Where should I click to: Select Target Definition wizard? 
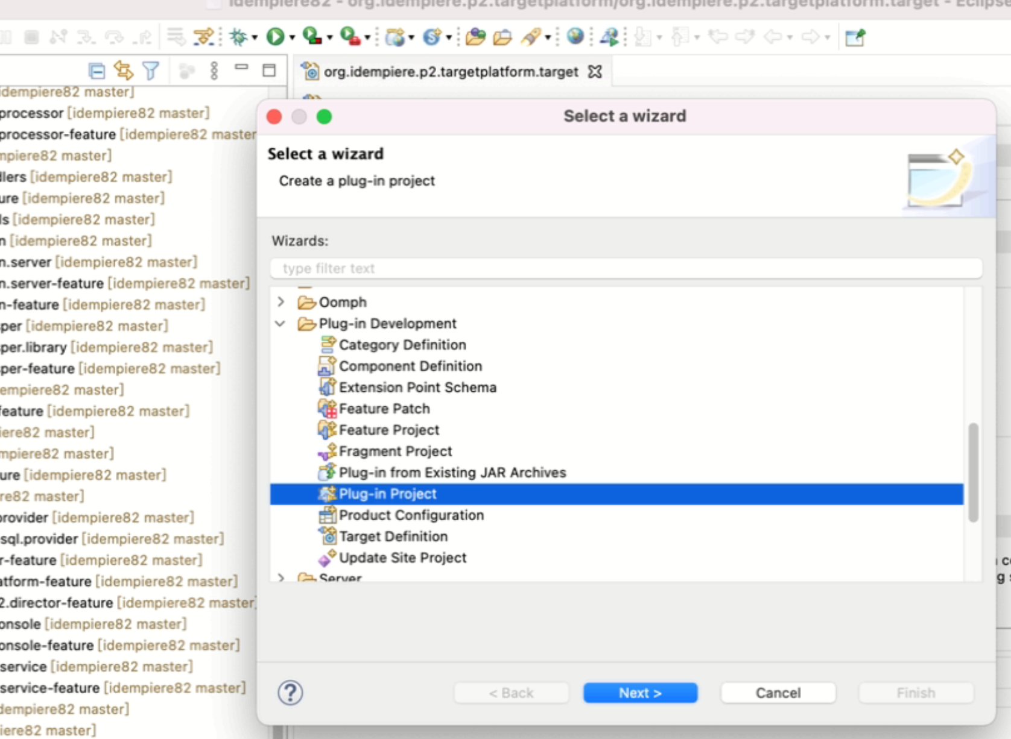[384, 536]
